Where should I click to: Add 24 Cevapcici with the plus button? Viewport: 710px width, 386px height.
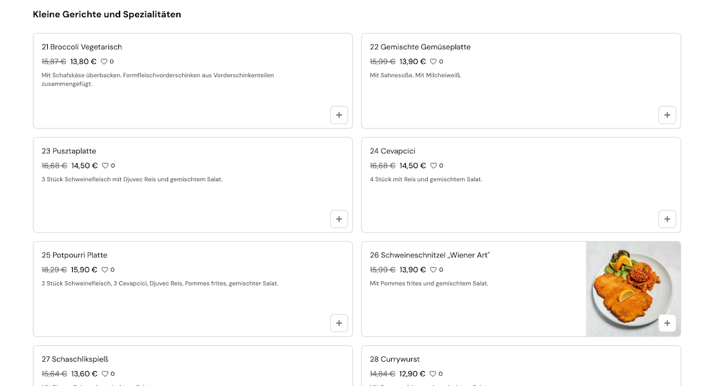coord(667,219)
